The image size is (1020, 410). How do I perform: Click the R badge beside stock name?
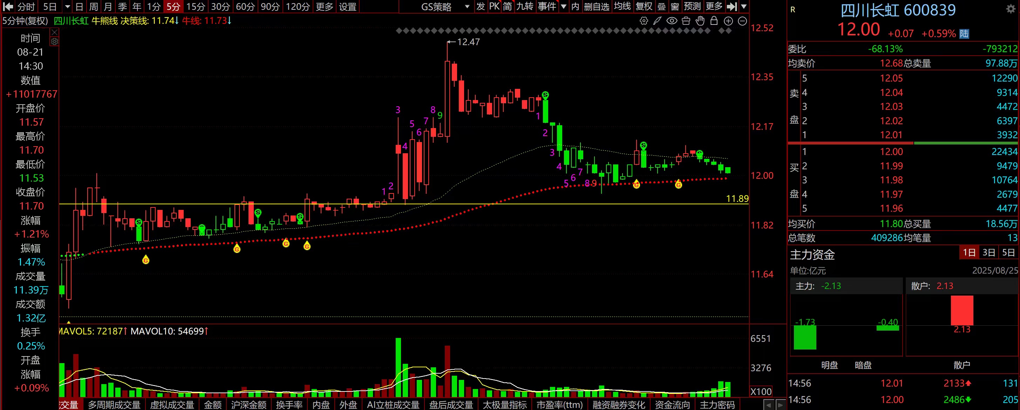point(792,9)
